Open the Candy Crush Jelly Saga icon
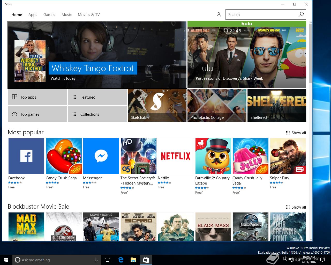331x265 pixels. click(251, 156)
